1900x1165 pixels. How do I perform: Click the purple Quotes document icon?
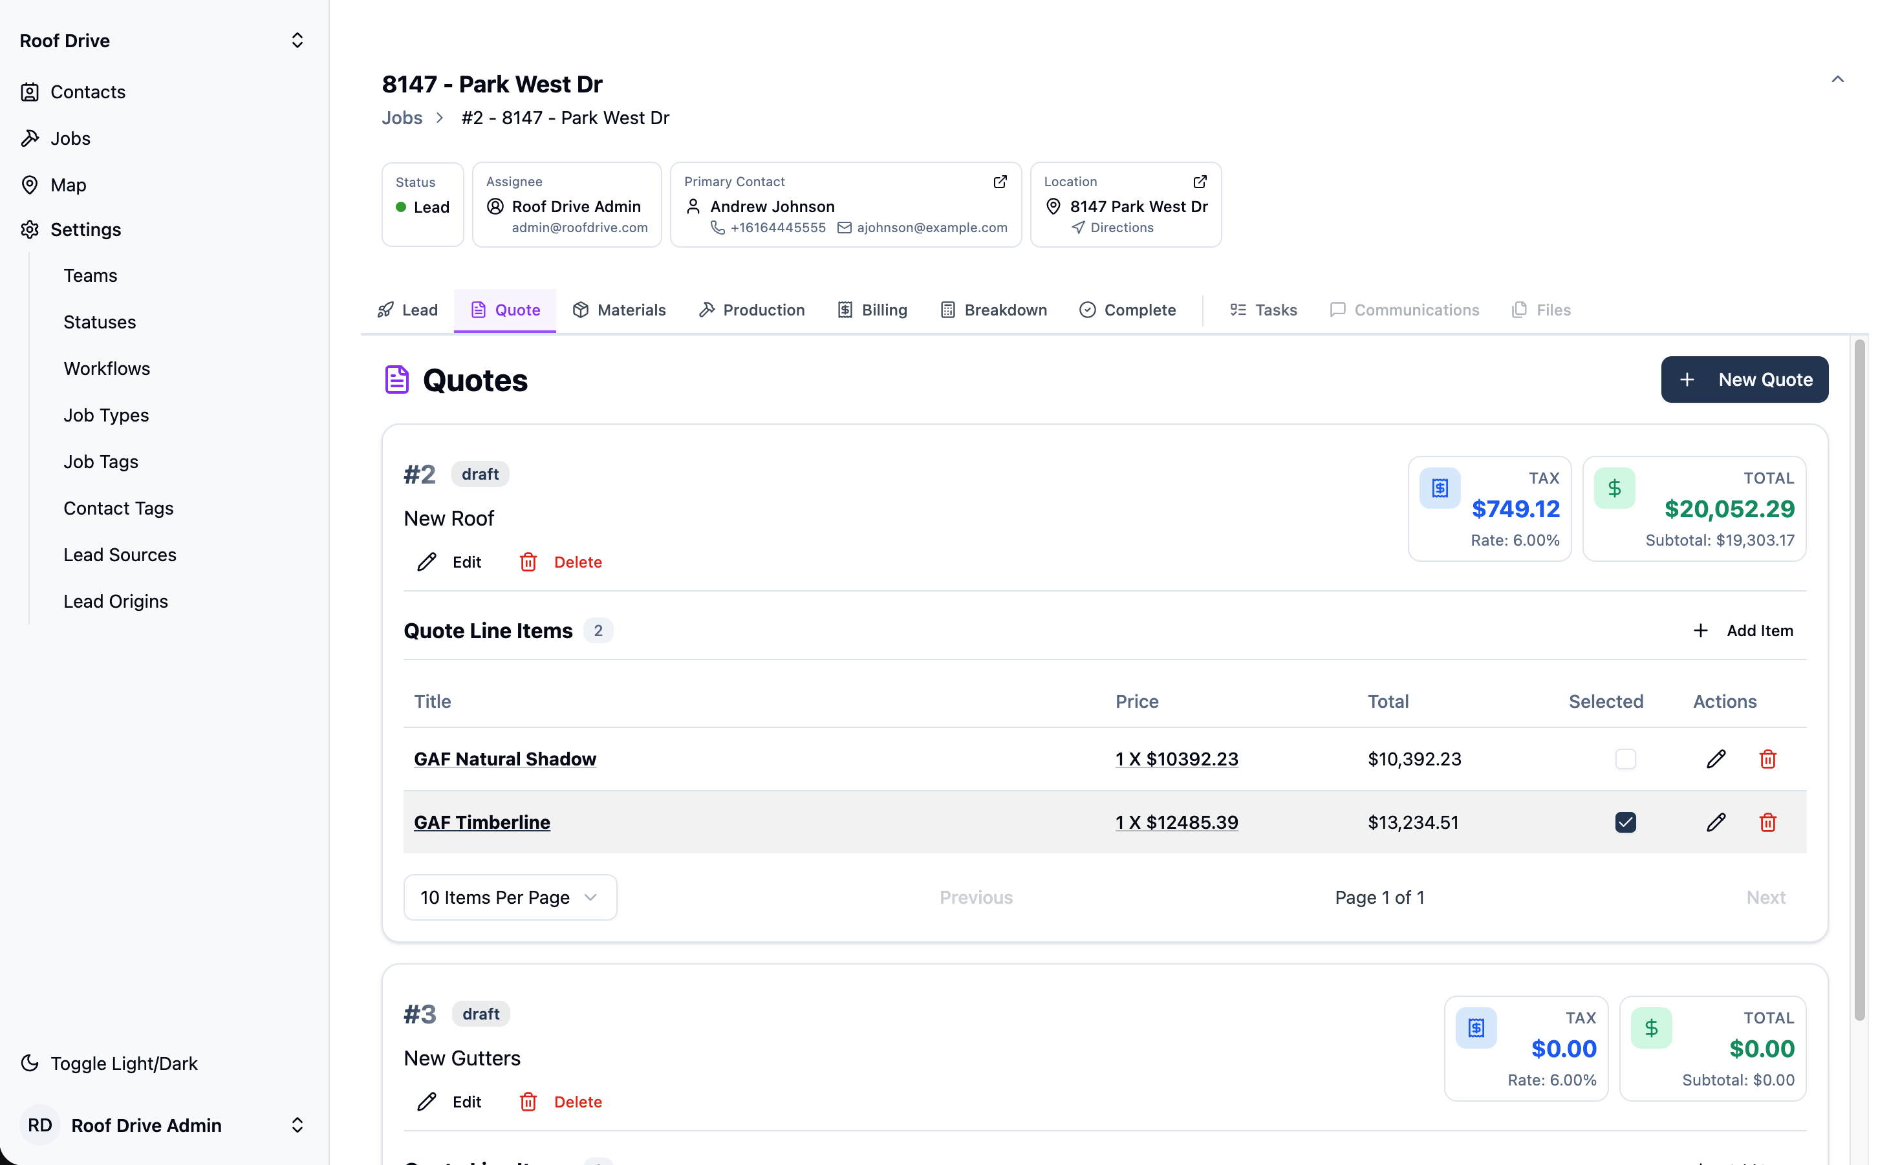pyautogui.click(x=396, y=379)
